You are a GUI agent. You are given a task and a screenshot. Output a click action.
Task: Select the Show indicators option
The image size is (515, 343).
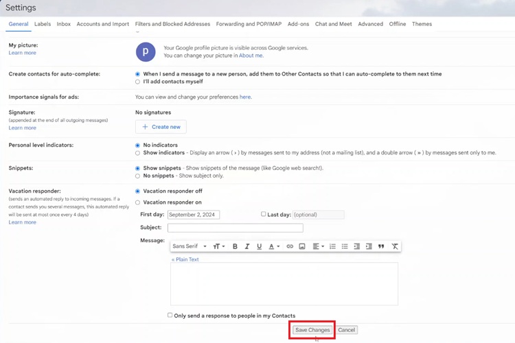pyautogui.click(x=137, y=153)
